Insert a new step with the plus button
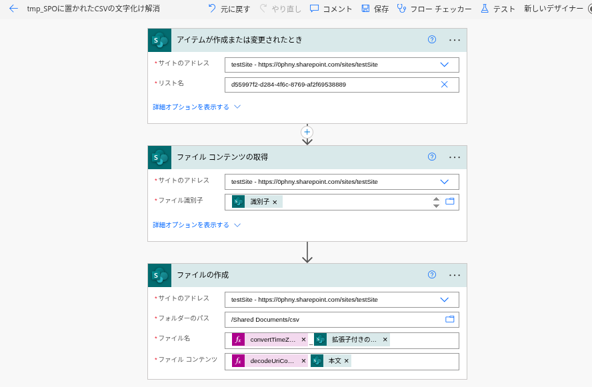This screenshot has width=592, height=387. [x=307, y=132]
